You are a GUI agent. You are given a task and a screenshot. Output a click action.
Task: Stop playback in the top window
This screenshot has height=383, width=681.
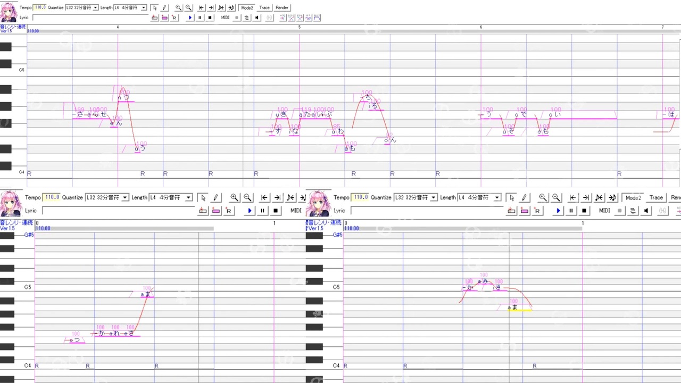[210, 18]
